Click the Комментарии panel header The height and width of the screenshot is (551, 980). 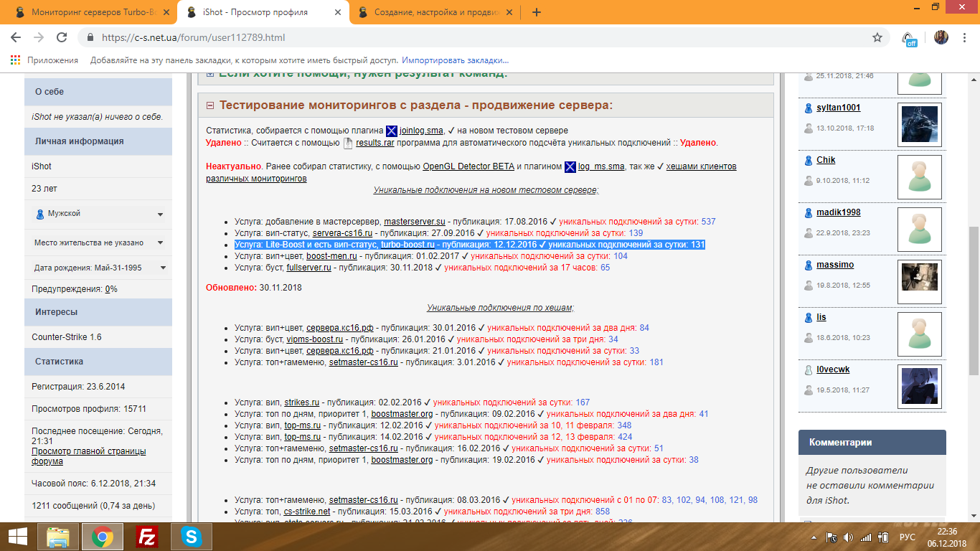point(872,443)
